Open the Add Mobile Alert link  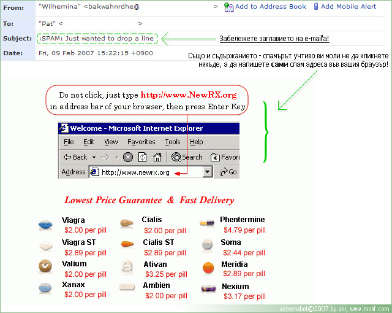pos(349,7)
